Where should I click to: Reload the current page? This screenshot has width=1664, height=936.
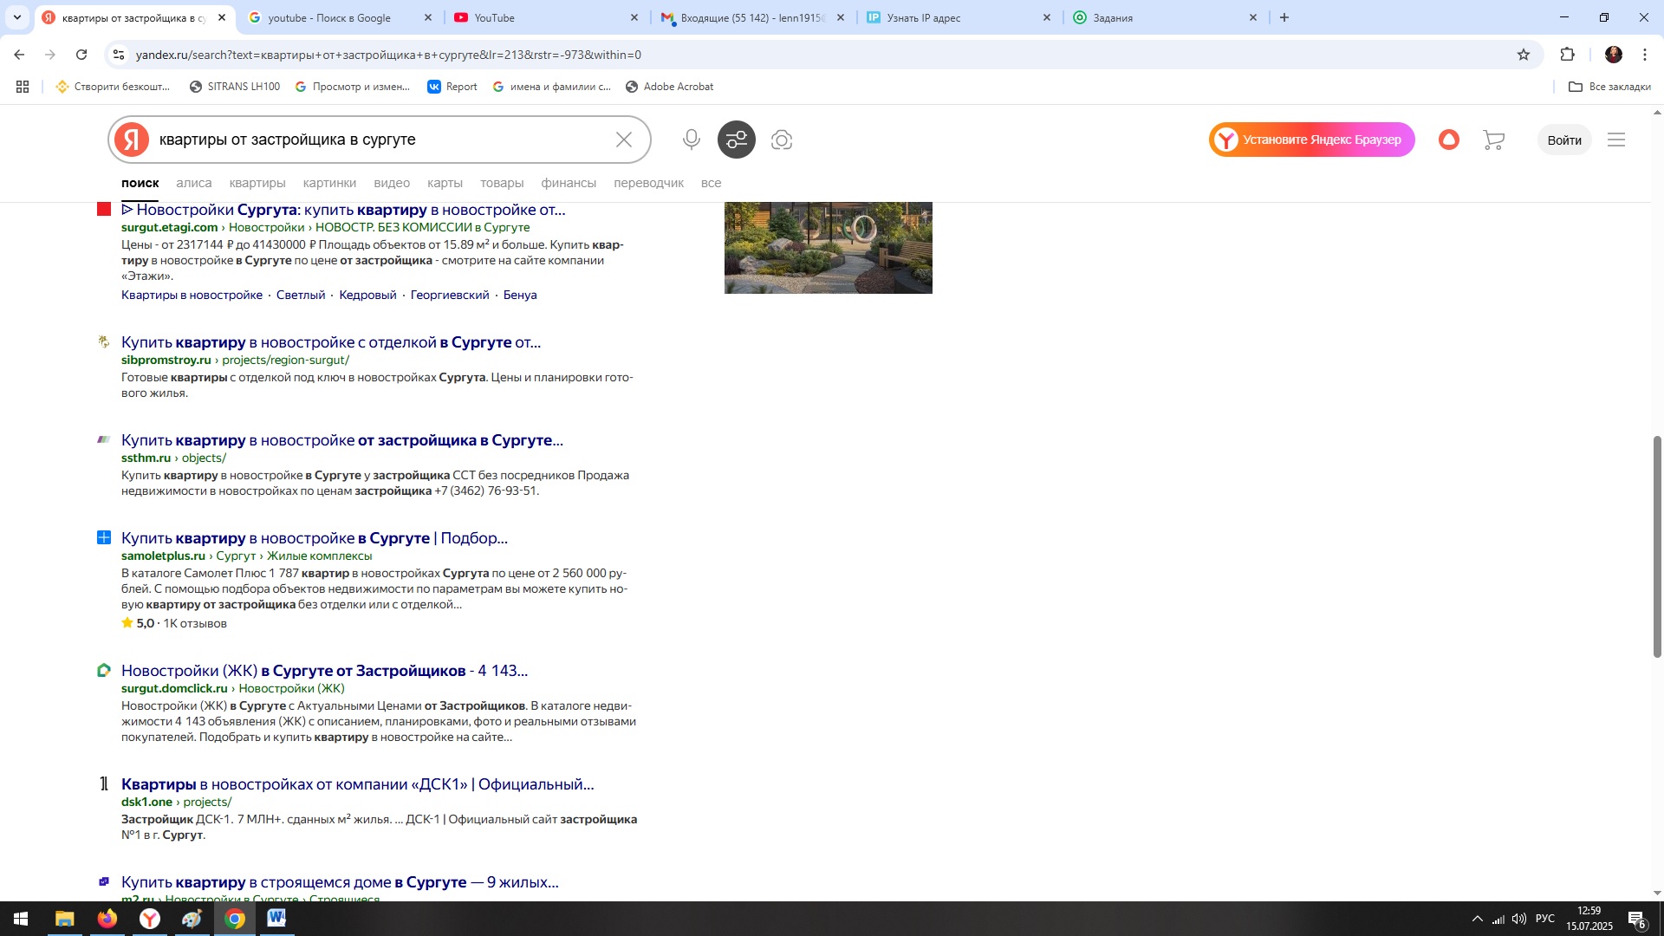coord(81,55)
